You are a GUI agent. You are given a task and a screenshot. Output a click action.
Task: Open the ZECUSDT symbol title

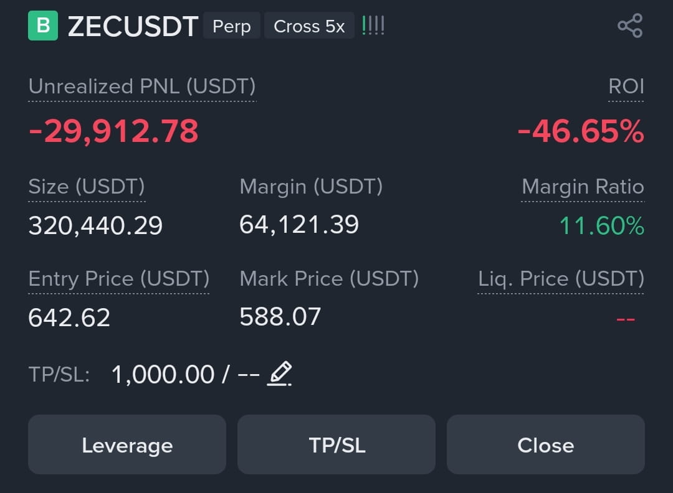click(x=133, y=26)
